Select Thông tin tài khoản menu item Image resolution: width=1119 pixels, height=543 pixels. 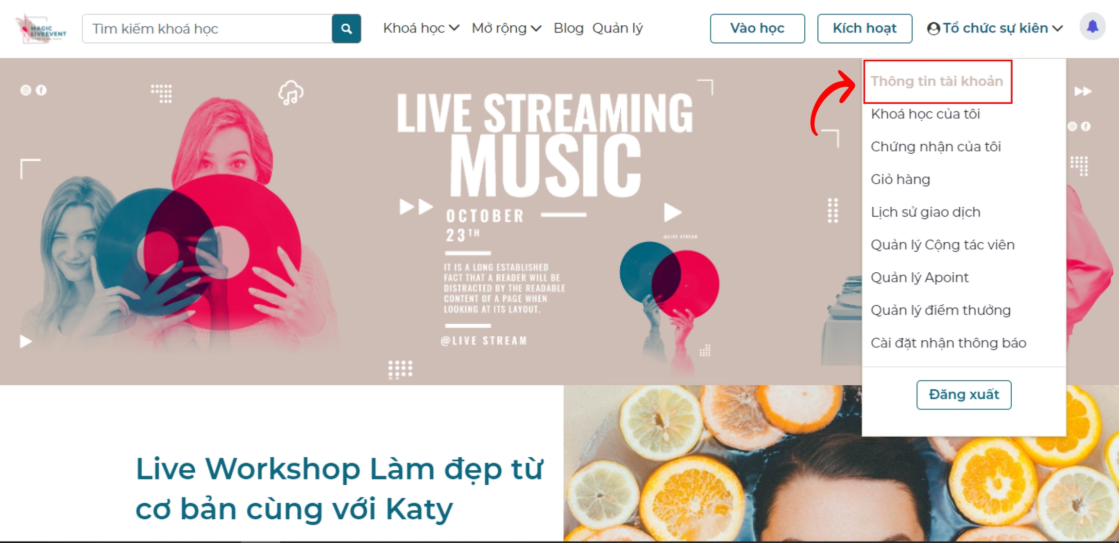pyautogui.click(x=937, y=82)
